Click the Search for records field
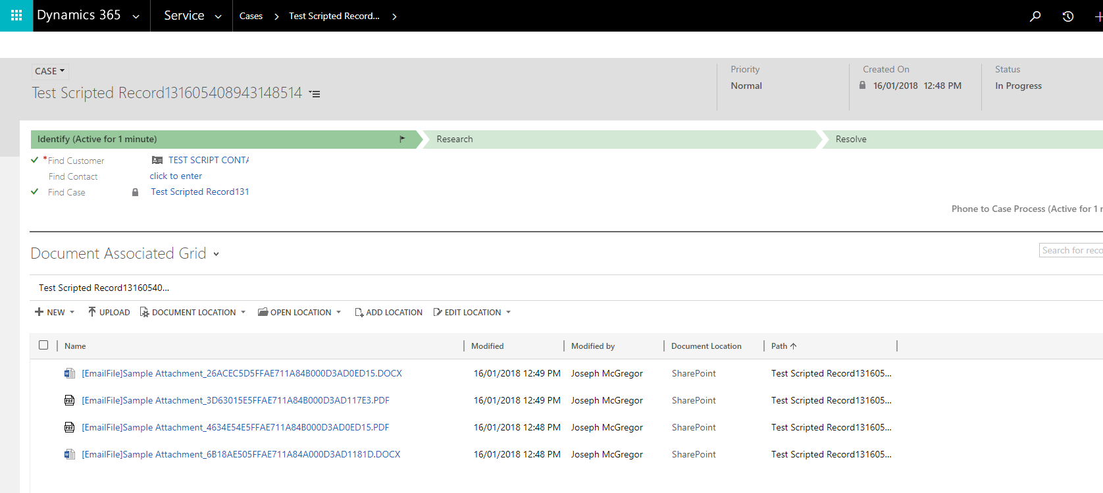The width and height of the screenshot is (1103, 493). click(x=1071, y=250)
